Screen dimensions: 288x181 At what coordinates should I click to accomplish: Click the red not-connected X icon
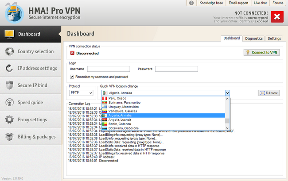277,17
